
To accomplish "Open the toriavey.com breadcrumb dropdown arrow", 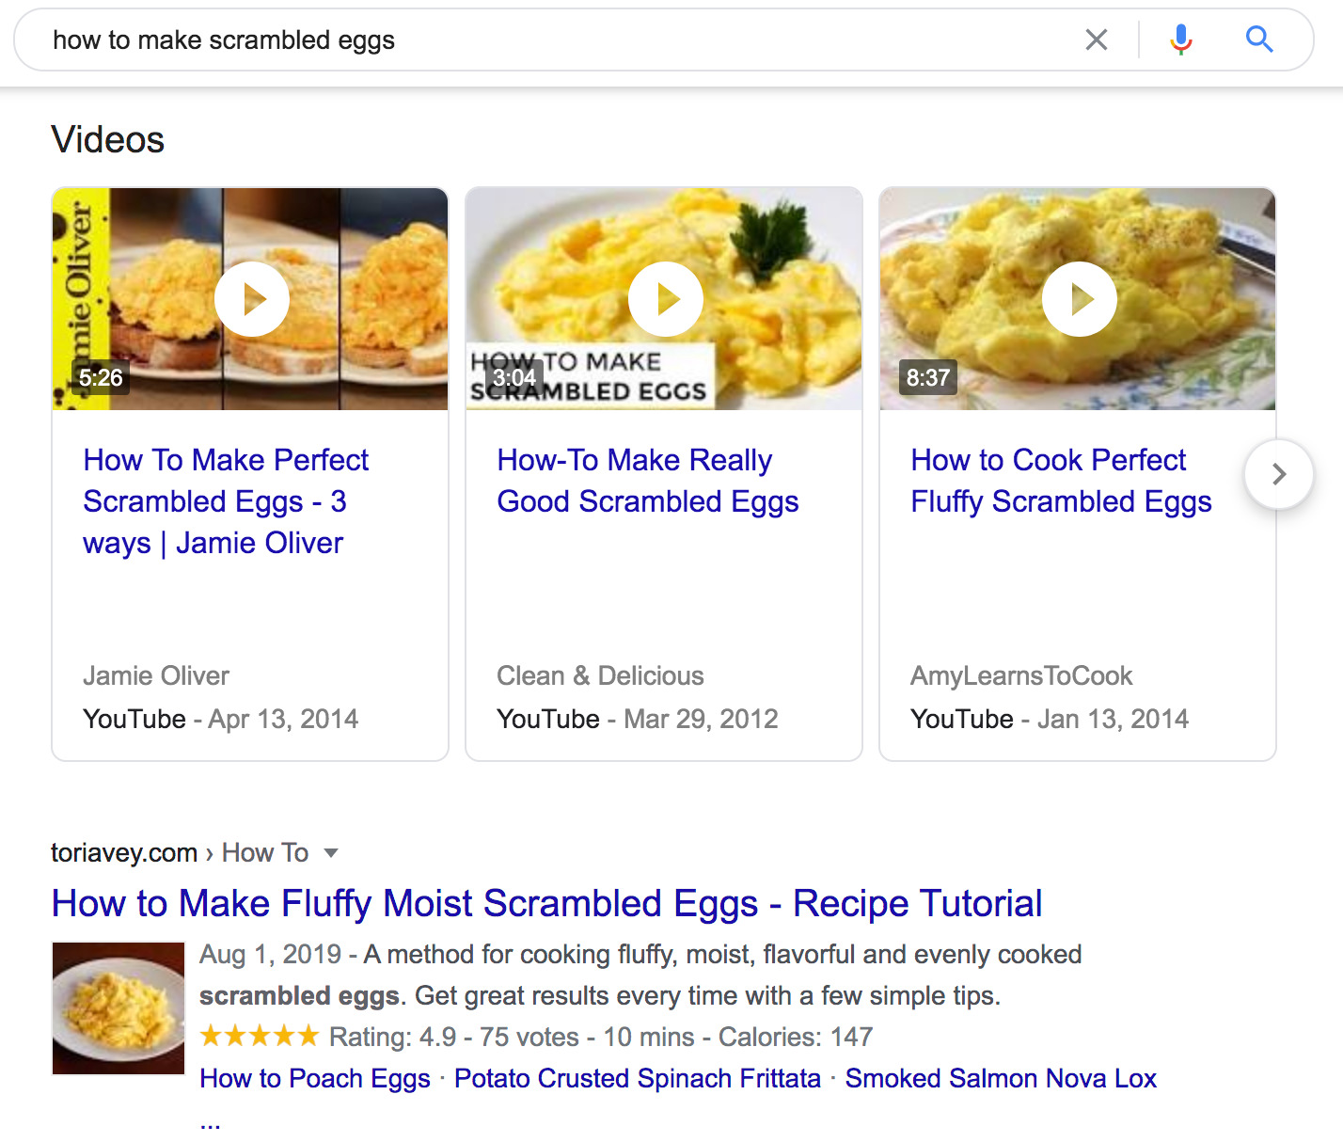I will pos(332,853).
